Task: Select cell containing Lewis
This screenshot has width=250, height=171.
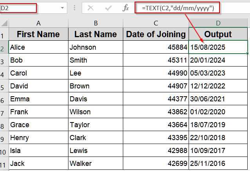Action: coord(96,150)
